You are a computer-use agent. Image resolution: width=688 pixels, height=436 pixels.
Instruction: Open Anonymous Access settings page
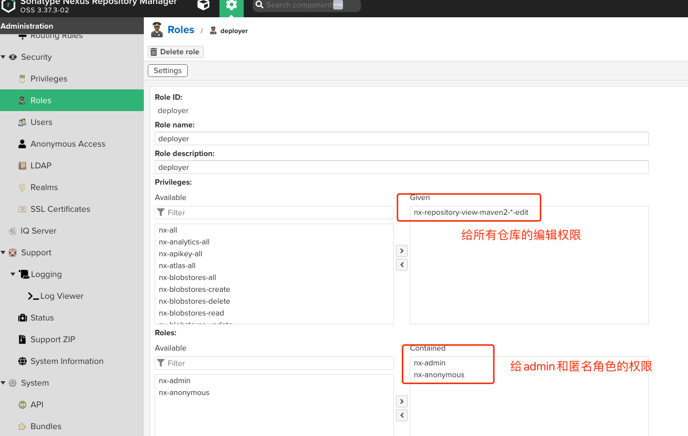coord(68,144)
